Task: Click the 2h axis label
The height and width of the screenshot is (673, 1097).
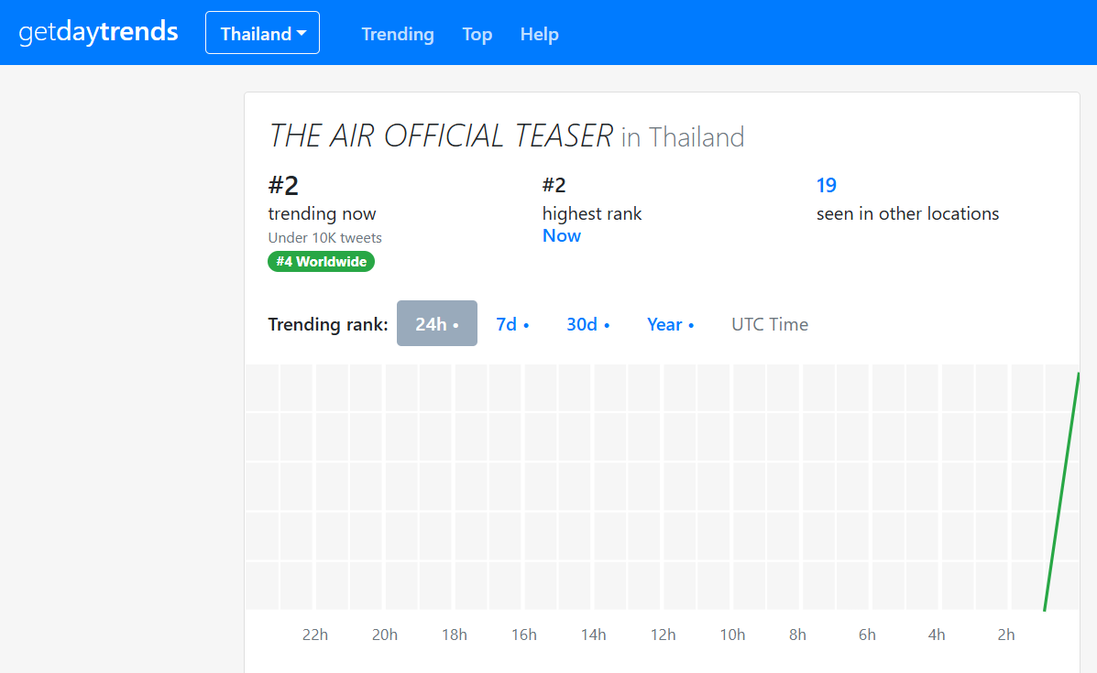Action: click(1006, 635)
